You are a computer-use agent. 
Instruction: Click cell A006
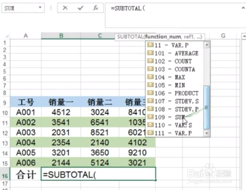(26, 162)
